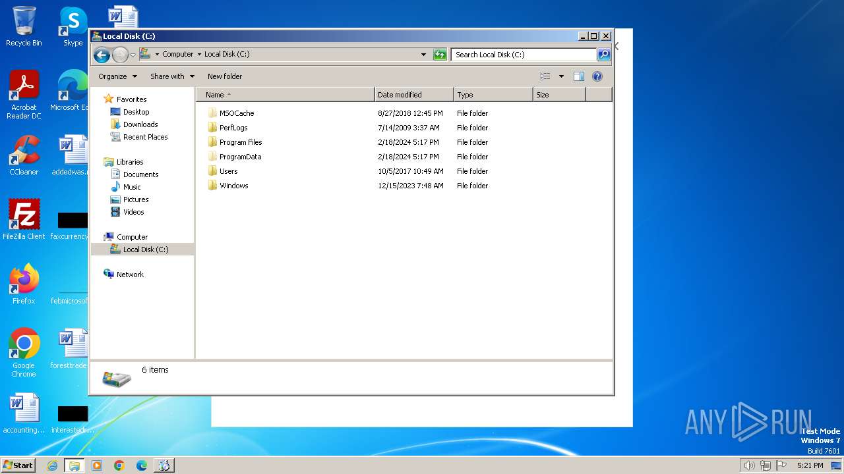Open Desktop in the navigation pane

click(x=136, y=112)
